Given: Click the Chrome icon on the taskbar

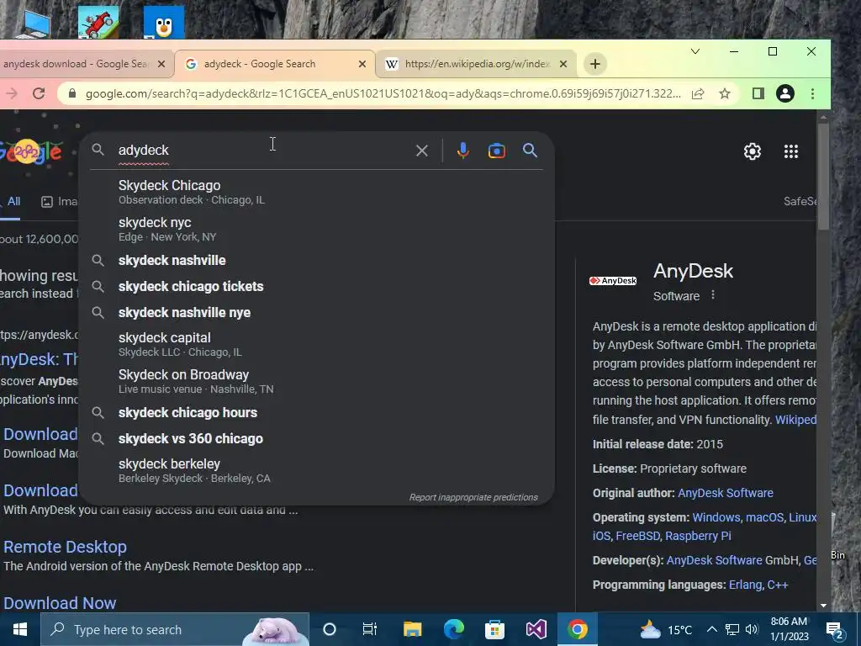Looking at the screenshot, I should tap(577, 629).
